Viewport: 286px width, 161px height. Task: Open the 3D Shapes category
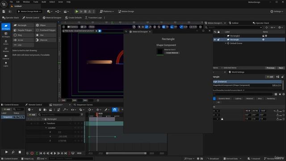6,35
